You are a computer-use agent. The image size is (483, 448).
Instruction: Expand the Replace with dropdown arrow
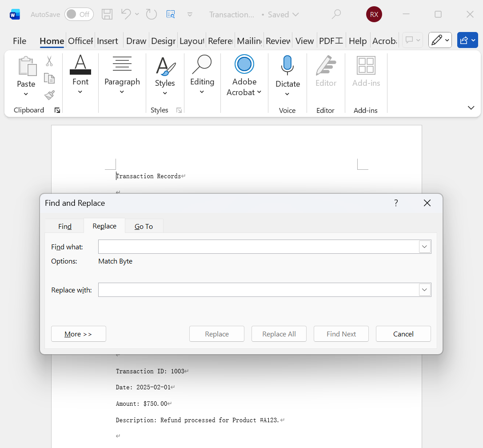[x=425, y=290]
